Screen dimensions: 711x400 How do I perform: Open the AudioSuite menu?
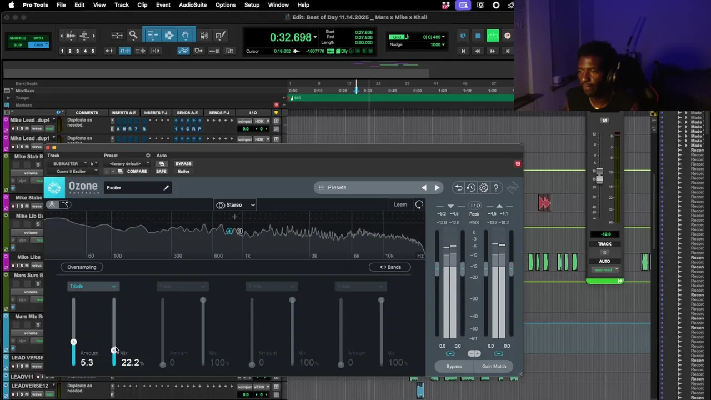[193, 5]
